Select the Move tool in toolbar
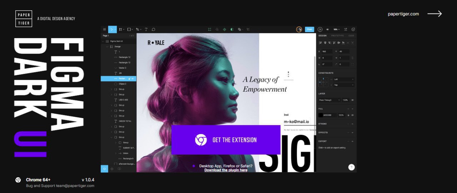 point(112,29)
